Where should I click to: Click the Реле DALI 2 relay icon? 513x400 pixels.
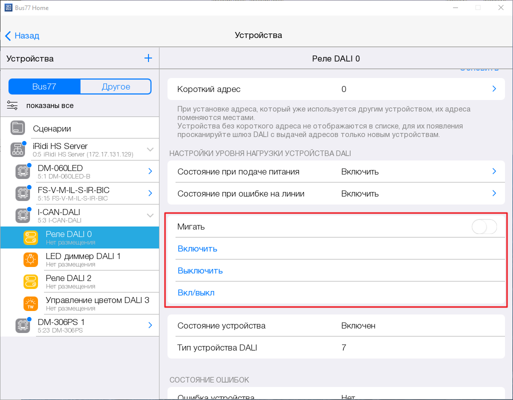30,281
